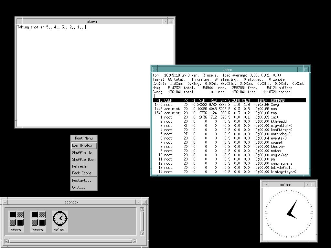Select "New Window" from the Root Menu
Screen dimensions: 331x248
point(83,146)
